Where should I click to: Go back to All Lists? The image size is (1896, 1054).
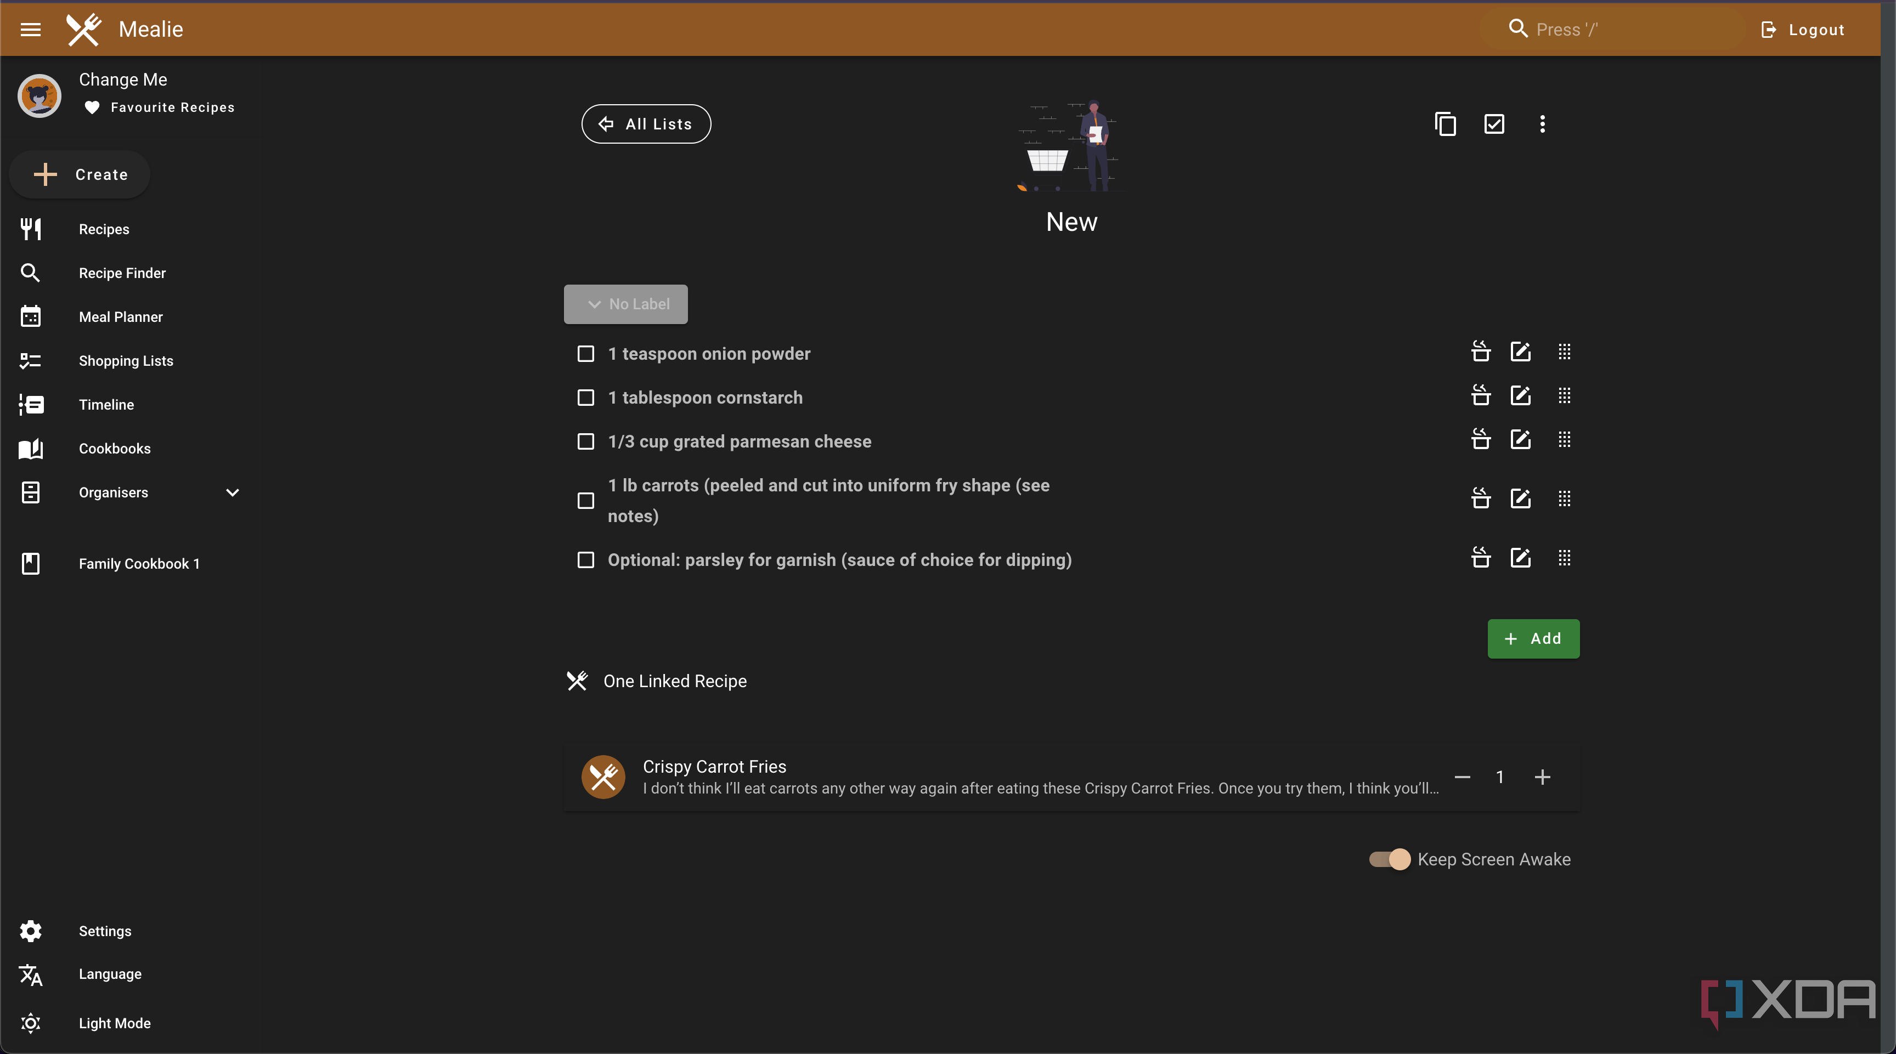(x=646, y=124)
